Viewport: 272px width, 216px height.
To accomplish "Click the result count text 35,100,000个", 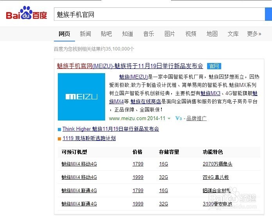I will click(x=120, y=49).
